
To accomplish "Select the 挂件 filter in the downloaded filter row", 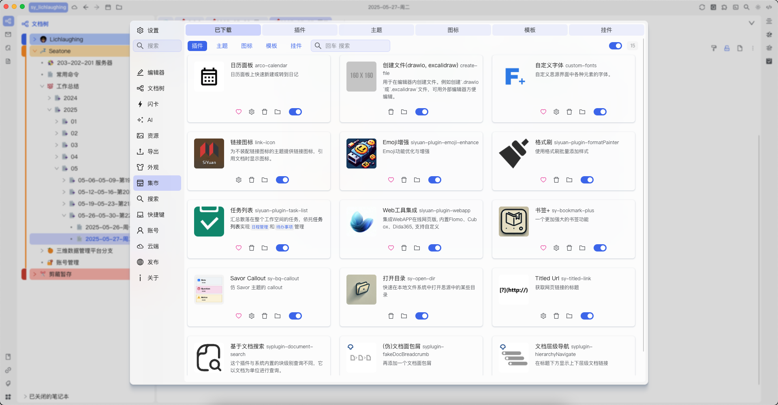I will click(296, 46).
